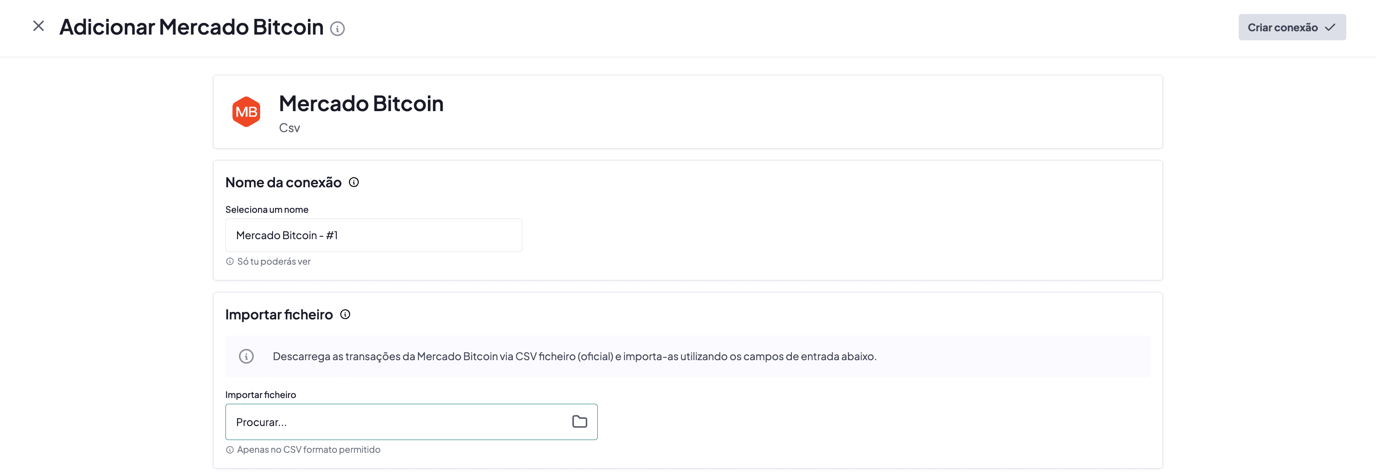Screen dimensions: 1376x475
Task: Click the Mercado Bitcoin MB logo
Action: 246,112
